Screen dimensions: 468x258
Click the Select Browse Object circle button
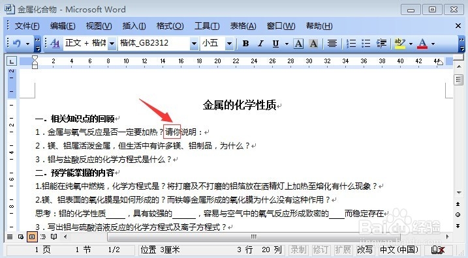[458, 215]
